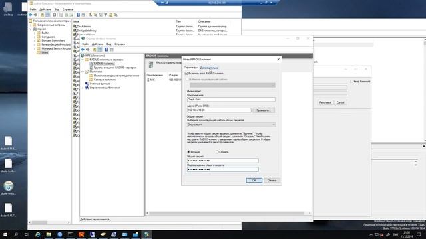Click Reconnect in background dialog

[x=325, y=102]
